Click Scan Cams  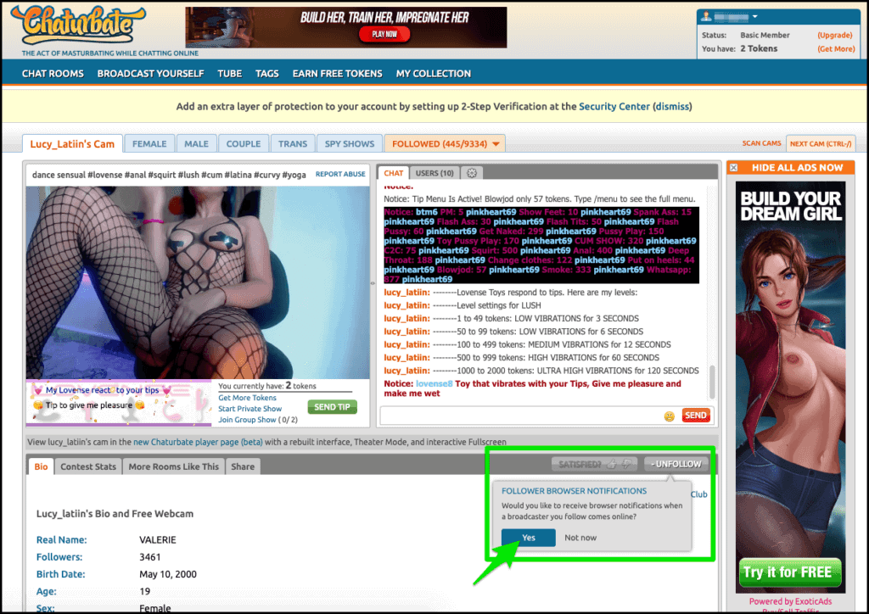(761, 143)
